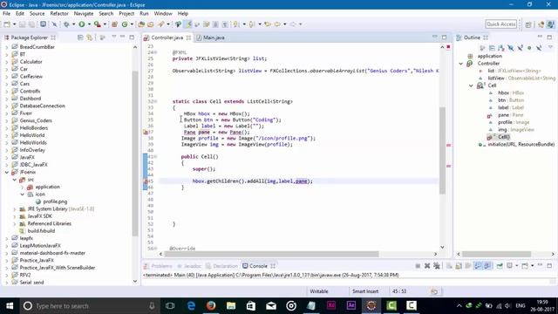Image resolution: width=558 pixels, height=314 pixels.
Task: Toggle Scroll Lock in Console toolbar
Action: [x=459, y=266]
